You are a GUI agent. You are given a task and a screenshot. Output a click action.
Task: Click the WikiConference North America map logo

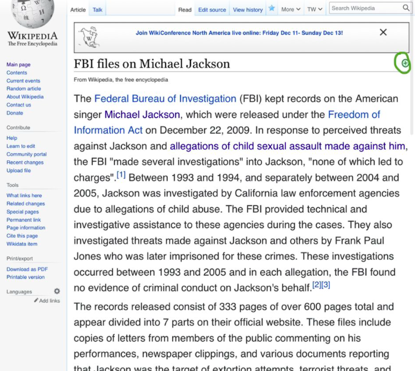pyautogui.click(x=89, y=38)
